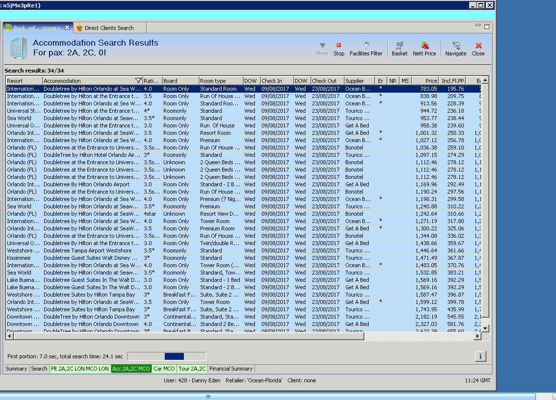Click the Retailer: 'Ocean-Florida' status text
556x400 pixels.
[254, 380]
